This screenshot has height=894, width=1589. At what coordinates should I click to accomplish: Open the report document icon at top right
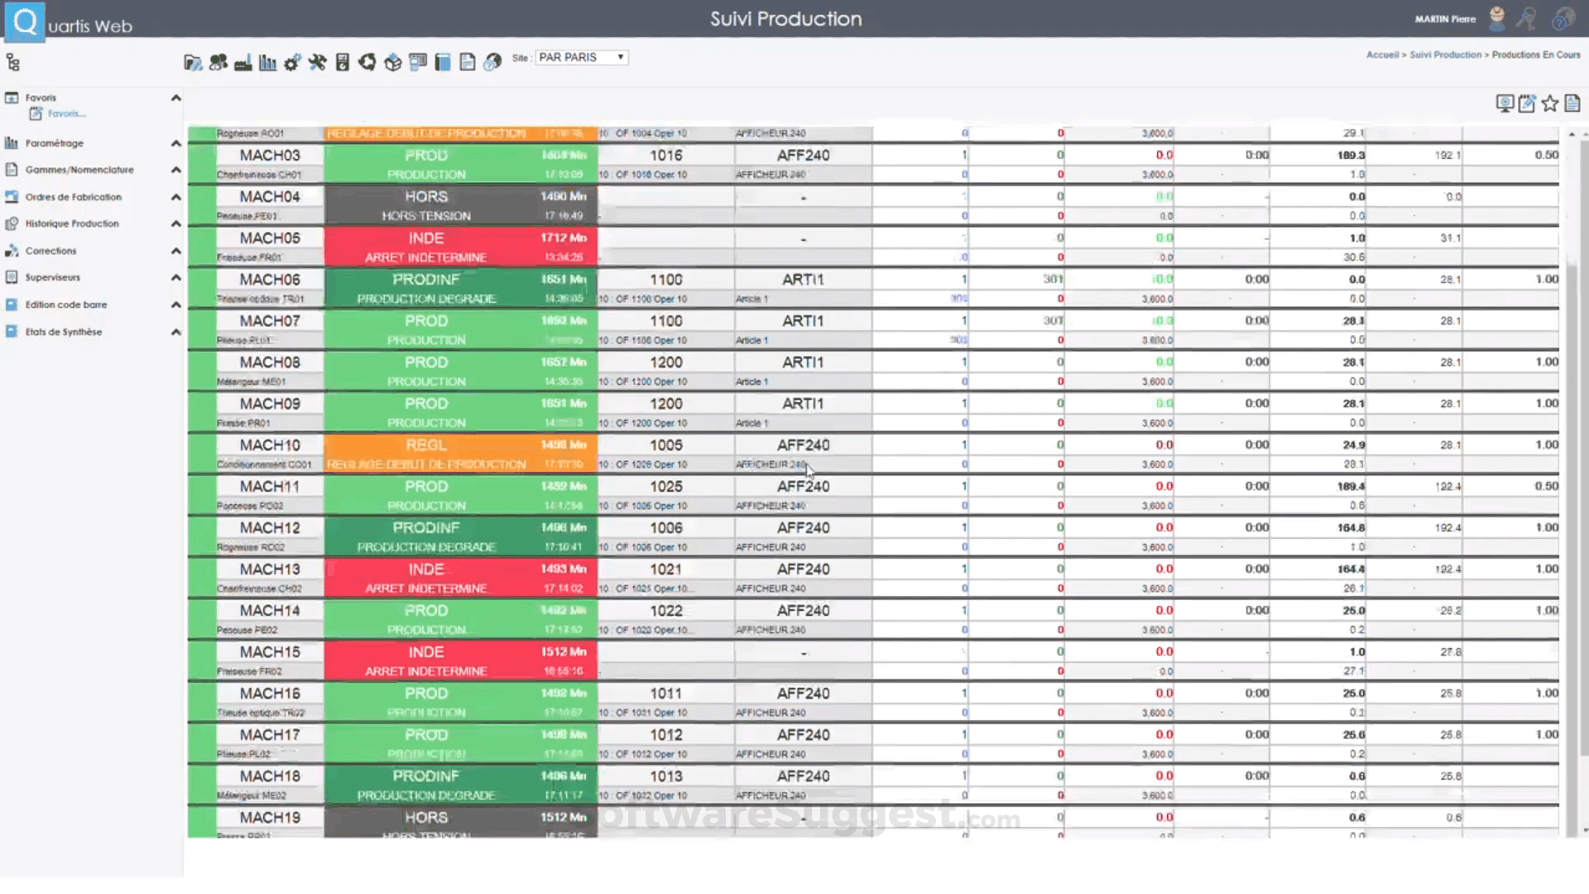[1572, 103]
